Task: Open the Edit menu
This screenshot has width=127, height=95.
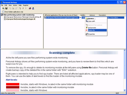Action: click(6, 5)
